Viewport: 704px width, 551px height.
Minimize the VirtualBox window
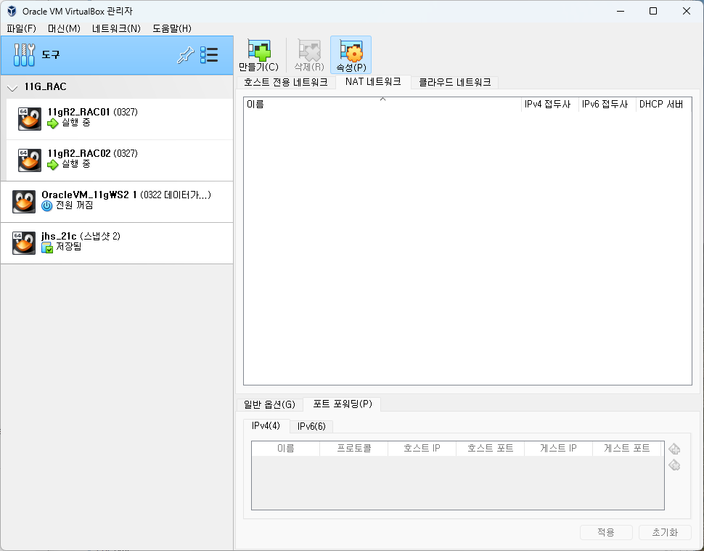[x=621, y=11]
